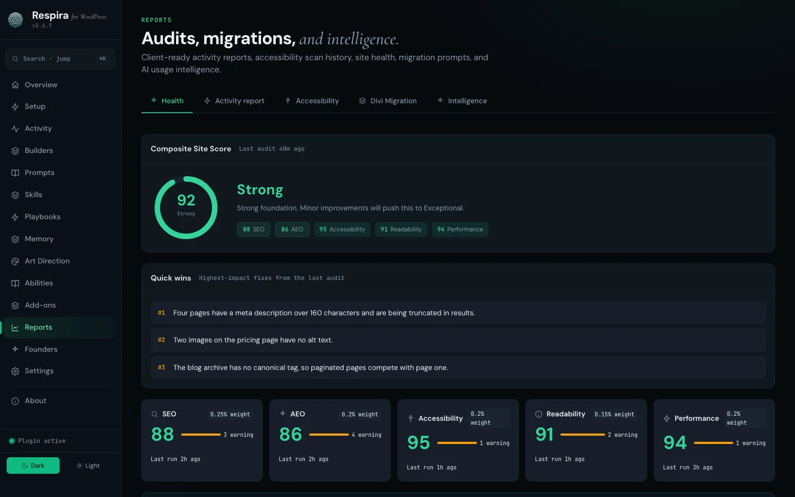This screenshot has height=497, width=795.
Task: Click the Respira fingerprint logo
Action: coord(15,20)
